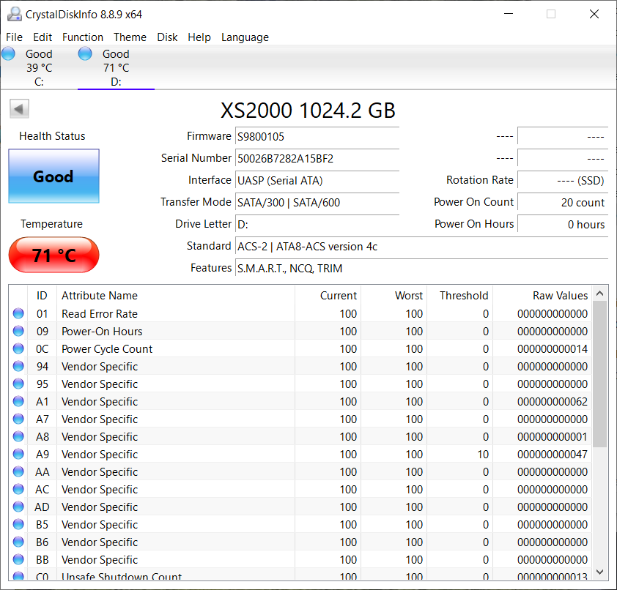Select the C: drive status orb

9,53
